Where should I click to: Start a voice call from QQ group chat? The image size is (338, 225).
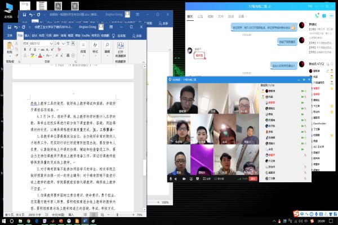click(317, 16)
